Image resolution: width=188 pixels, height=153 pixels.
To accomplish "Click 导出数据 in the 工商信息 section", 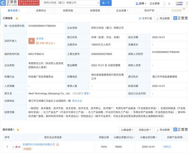I will pos(163,18).
